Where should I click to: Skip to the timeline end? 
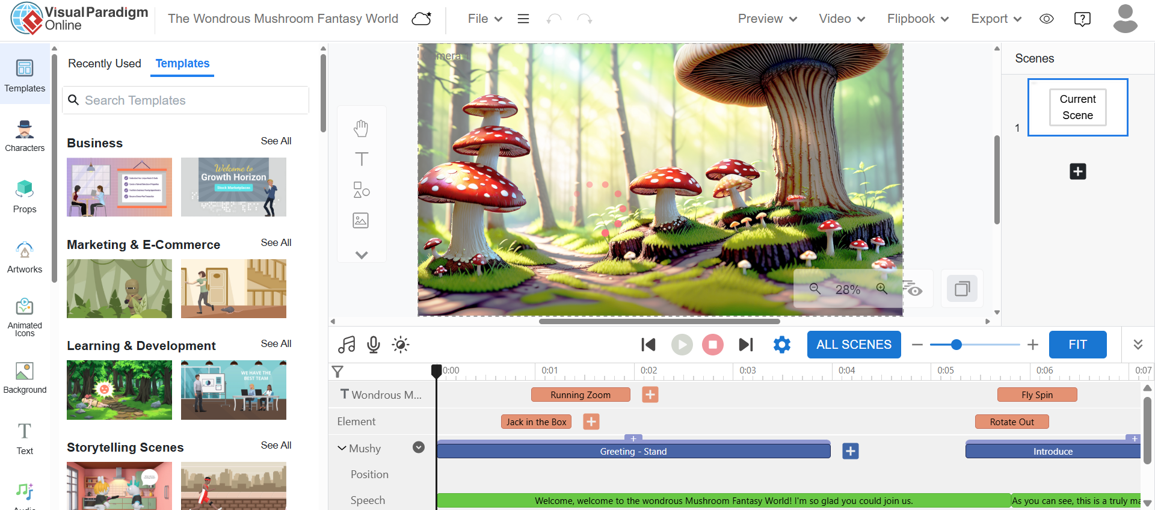(x=746, y=345)
